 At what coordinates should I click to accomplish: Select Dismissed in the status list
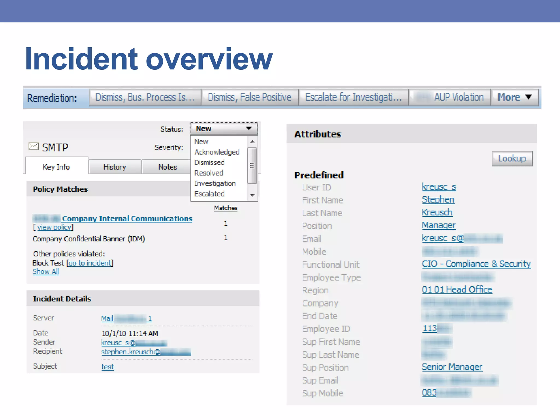click(x=209, y=162)
